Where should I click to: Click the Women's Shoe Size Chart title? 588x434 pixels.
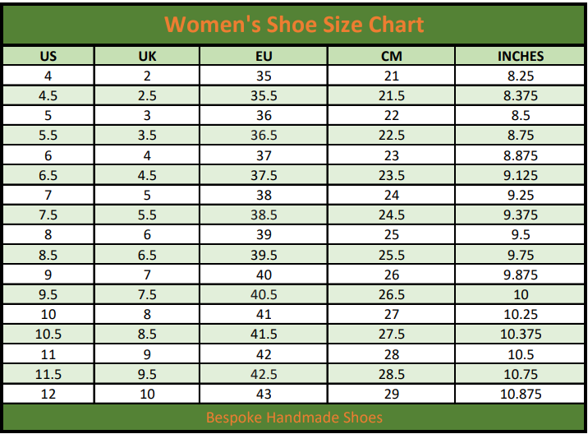coord(294,25)
